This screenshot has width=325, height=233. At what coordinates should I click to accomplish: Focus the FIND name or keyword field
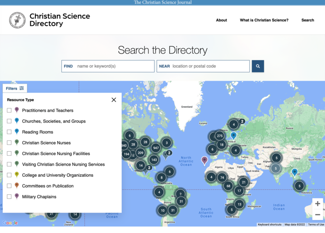click(x=108, y=66)
